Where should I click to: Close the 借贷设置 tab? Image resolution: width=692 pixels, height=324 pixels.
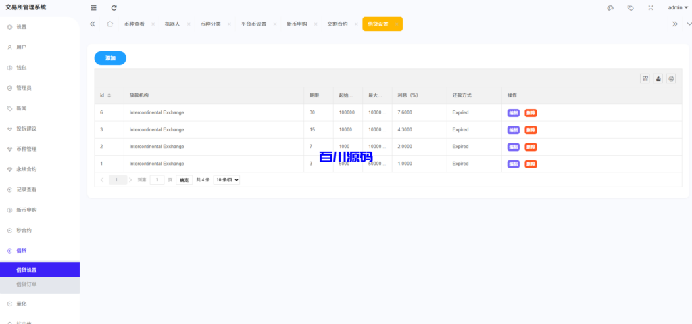click(x=397, y=24)
